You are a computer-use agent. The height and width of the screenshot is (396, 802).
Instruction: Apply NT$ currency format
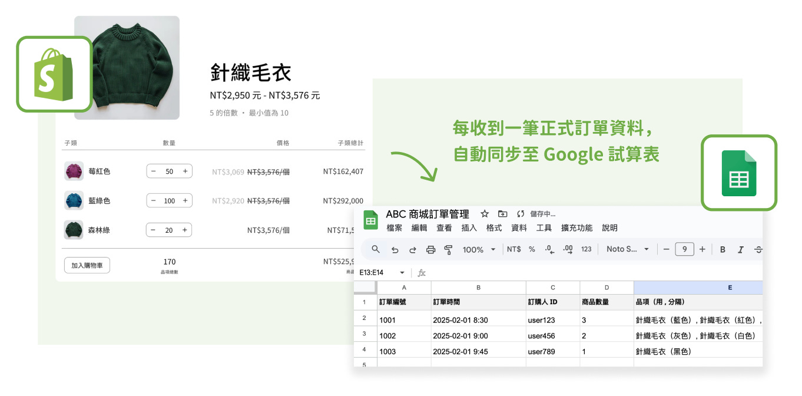click(512, 249)
